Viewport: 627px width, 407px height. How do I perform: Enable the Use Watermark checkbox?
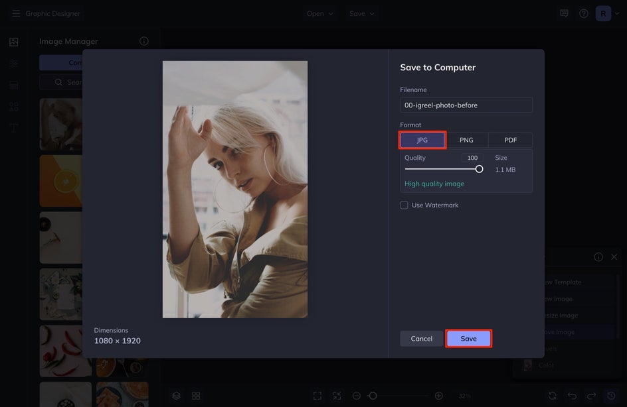(x=404, y=205)
